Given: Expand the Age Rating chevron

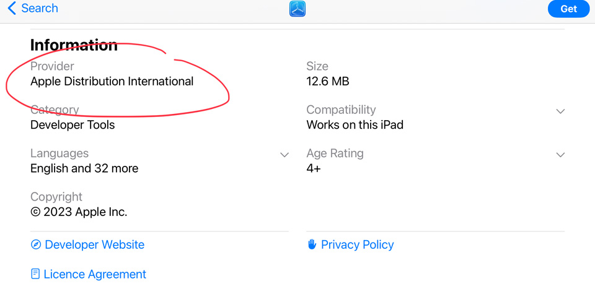Looking at the screenshot, I should tap(560, 155).
